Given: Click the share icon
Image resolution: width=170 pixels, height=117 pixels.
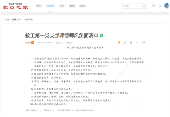Looking at the screenshot, I should tap(125, 43).
